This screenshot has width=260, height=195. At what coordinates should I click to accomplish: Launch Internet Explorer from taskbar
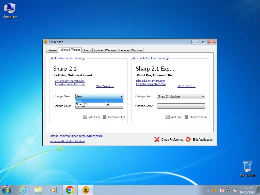[x=23, y=190]
